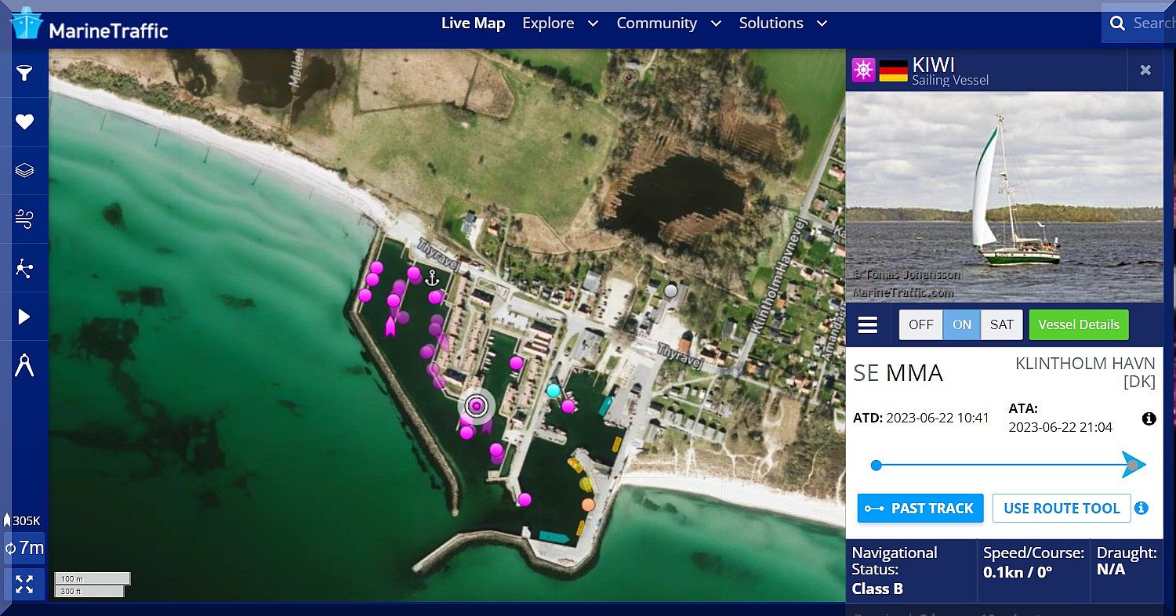Expand the Solutions dropdown menu
Viewport: 1176px width, 616px height.
[782, 24]
